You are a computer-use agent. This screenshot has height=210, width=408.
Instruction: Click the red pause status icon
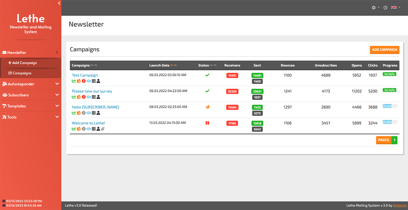coord(207,123)
